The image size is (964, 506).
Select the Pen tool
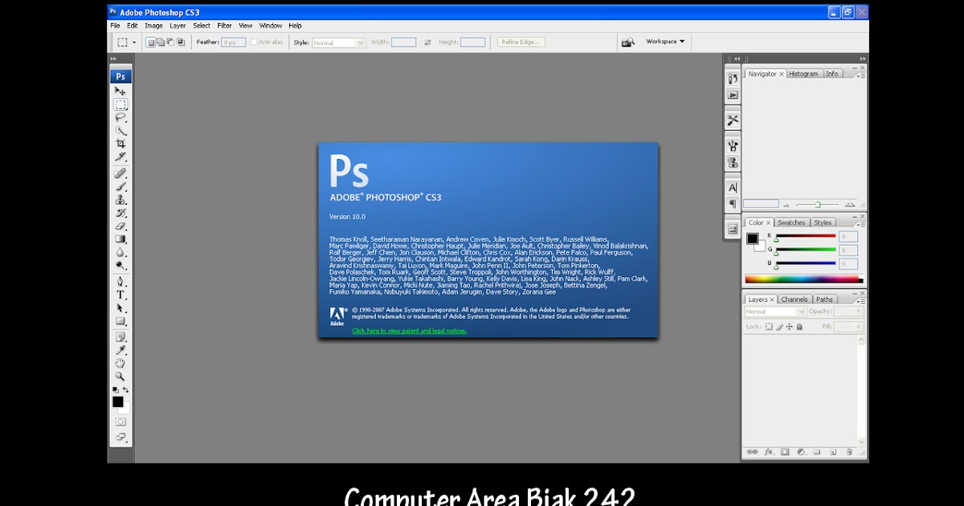(x=120, y=281)
